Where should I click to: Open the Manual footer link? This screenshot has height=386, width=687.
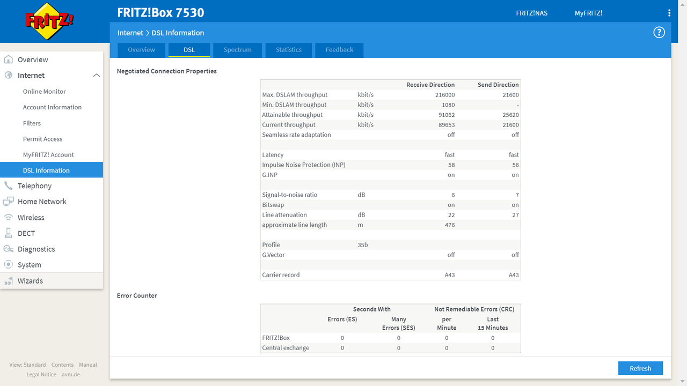88,365
